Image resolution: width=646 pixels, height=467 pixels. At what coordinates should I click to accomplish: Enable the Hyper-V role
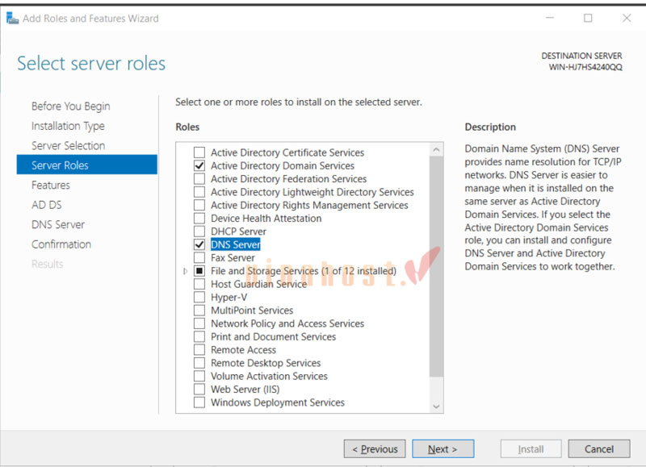tap(199, 297)
